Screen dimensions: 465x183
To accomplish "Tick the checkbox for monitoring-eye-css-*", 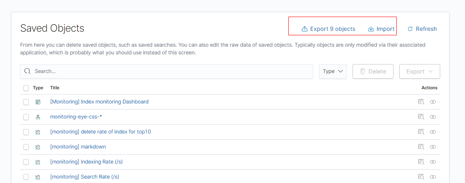I will 26,117.
